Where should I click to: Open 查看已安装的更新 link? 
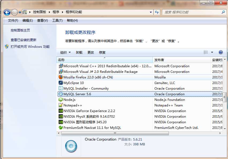pos(23,40)
